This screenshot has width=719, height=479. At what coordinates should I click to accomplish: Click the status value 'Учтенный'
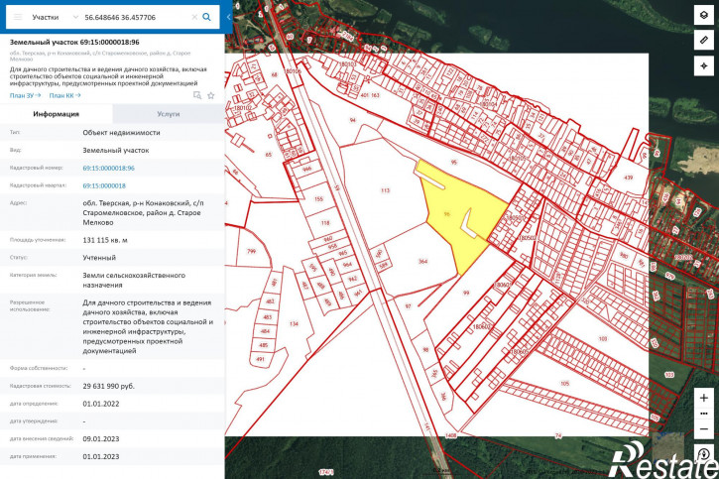point(99,258)
